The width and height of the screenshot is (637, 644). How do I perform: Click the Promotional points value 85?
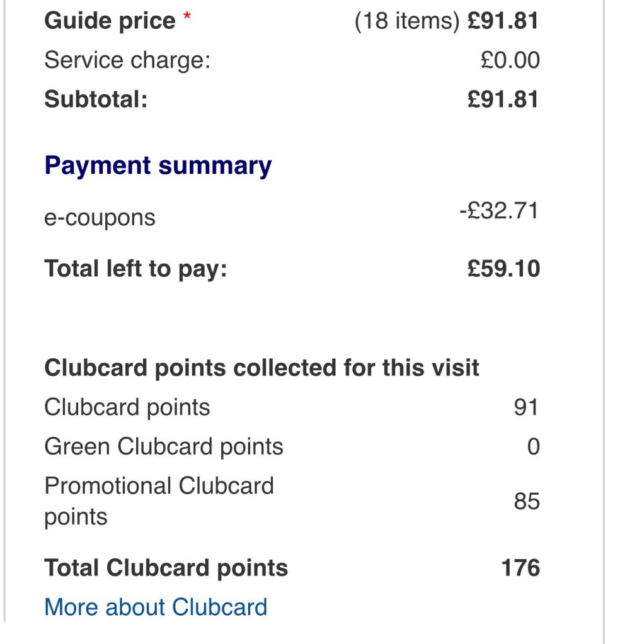(527, 502)
